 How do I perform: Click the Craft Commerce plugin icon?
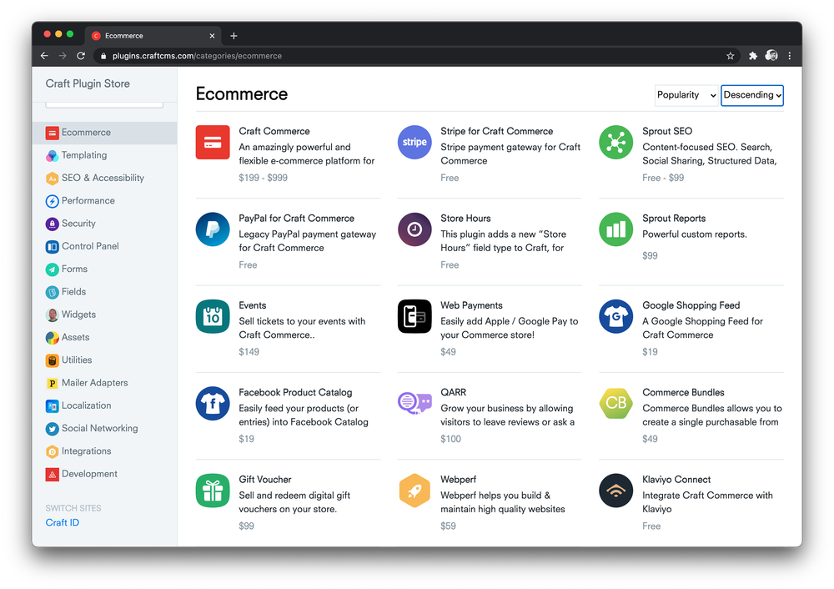213,142
